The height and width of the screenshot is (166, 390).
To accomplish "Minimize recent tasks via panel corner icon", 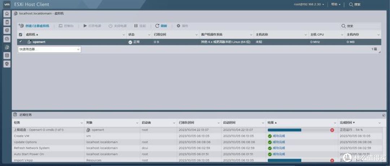I will coord(383,115).
